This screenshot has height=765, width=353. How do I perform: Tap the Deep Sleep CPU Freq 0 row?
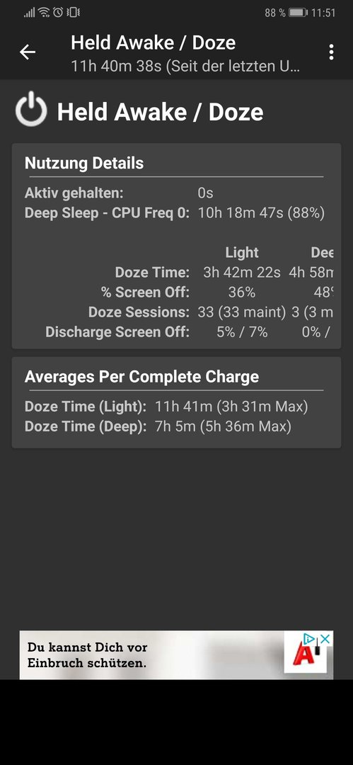pyautogui.click(x=175, y=213)
